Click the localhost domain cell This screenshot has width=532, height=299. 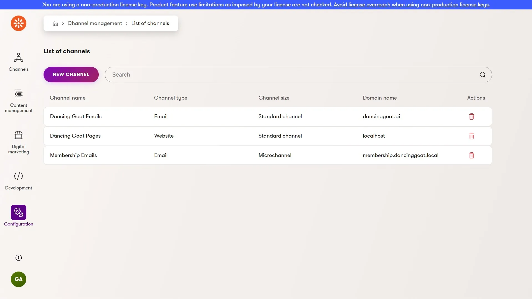click(374, 136)
